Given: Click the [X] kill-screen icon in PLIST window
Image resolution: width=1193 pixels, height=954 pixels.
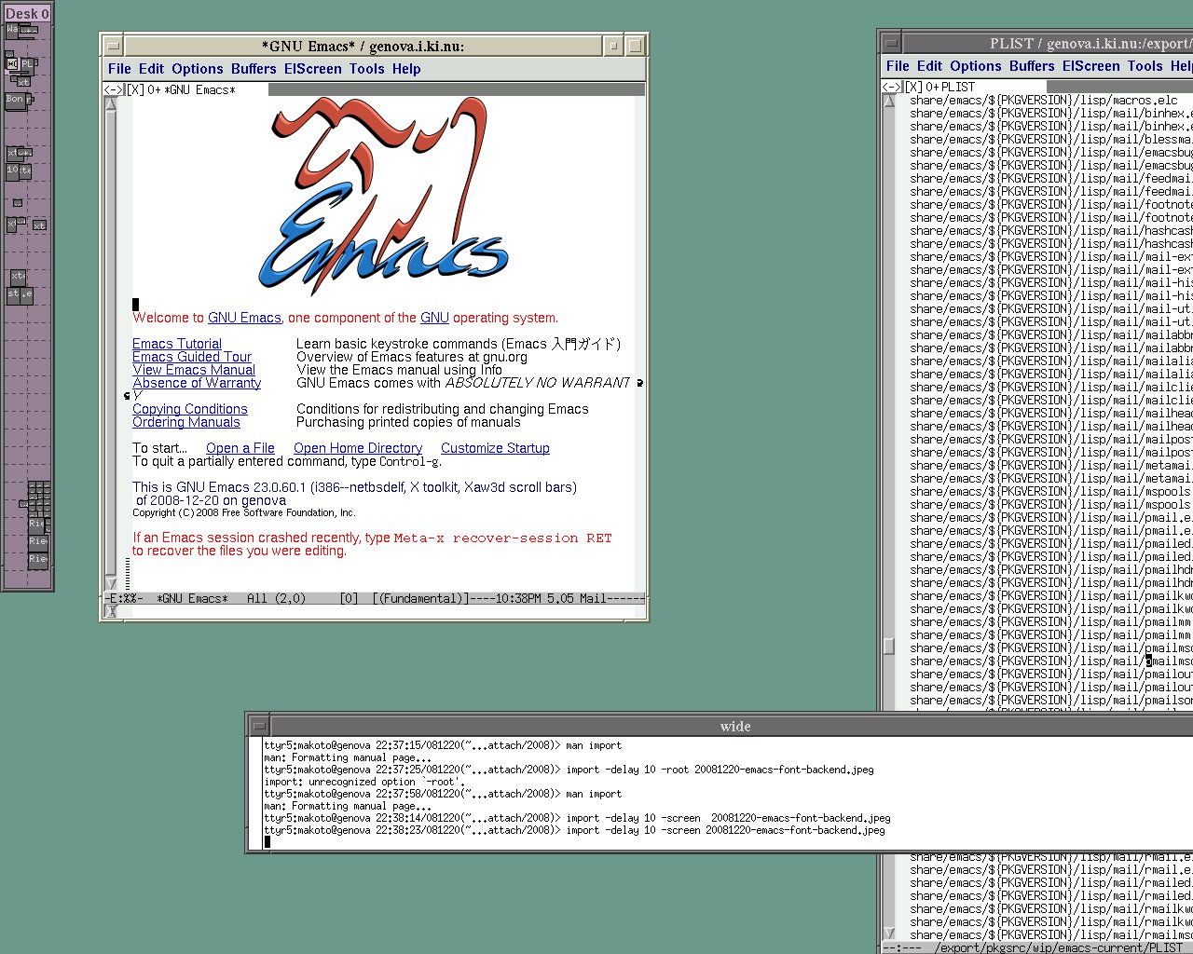Looking at the screenshot, I should point(913,88).
